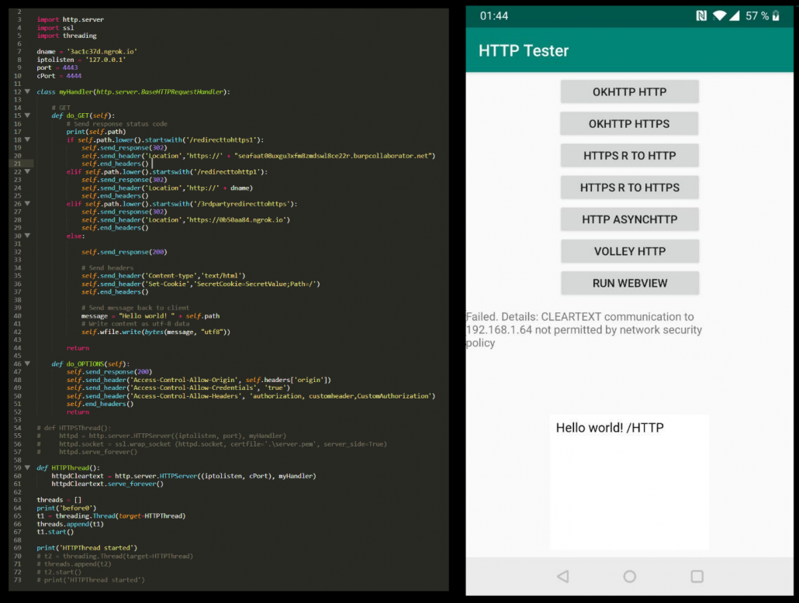Viewport: 799px width, 603px height.
Task: Collapse the myHandler class fold arrow line 12
Action: point(27,91)
